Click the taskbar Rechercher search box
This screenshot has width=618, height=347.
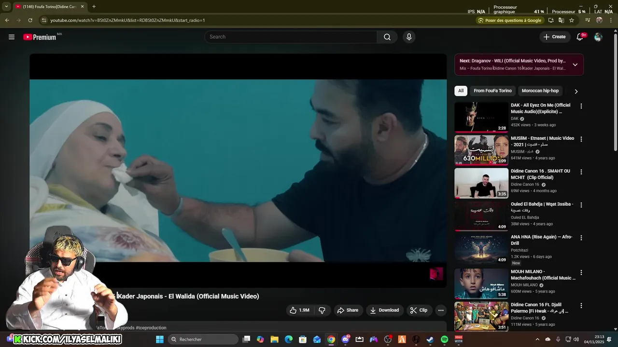pos(203,339)
